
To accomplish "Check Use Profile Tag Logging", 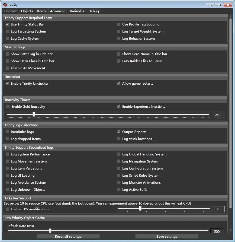I will click(x=118, y=24).
